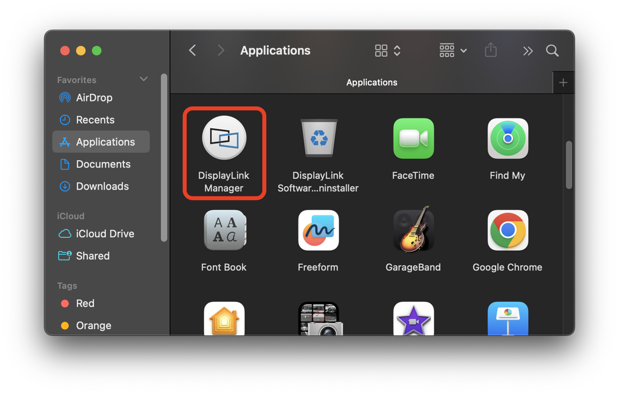Click the file list vertical scrollbar

(569, 165)
